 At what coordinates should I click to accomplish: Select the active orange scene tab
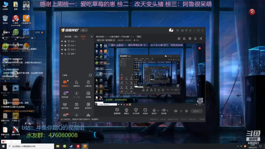pos(83,37)
